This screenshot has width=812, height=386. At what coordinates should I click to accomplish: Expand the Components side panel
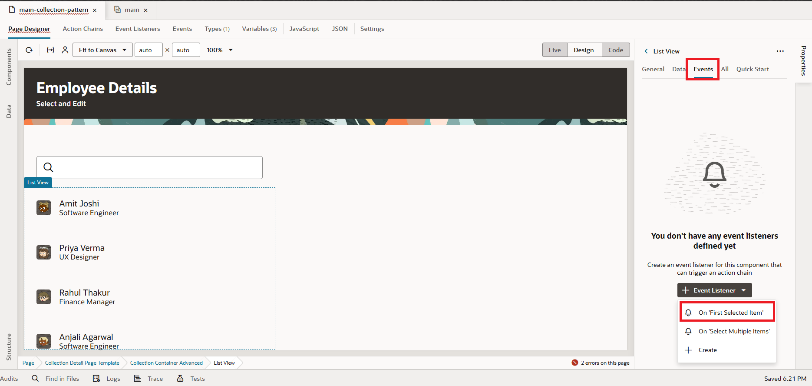point(9,67)
